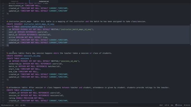Screen dimensions: 191x107
Task: Click 'deactivated_at' column name
Action: 16,6
